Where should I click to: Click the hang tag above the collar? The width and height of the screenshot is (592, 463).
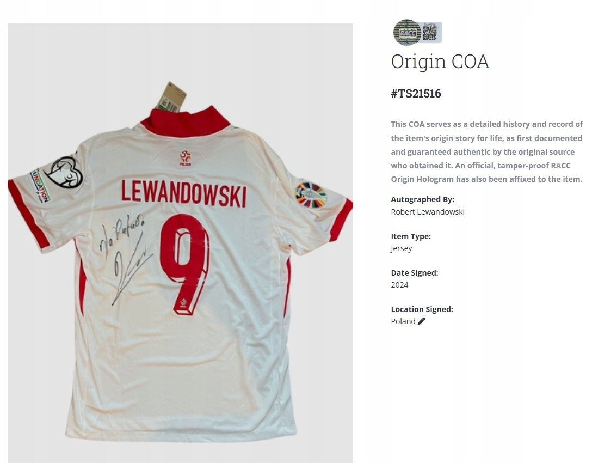pos(172,97)
